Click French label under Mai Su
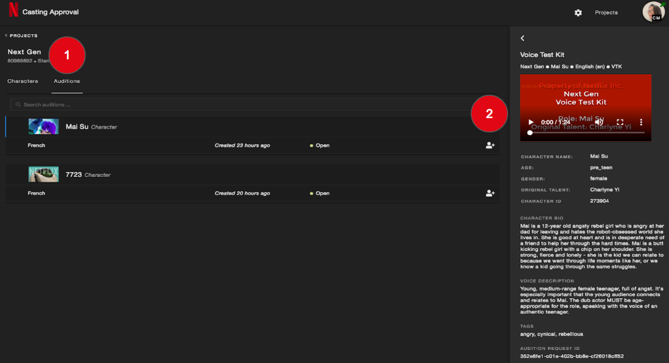The width and height of the screenshot is (669, 363). [x=37, y=145]
